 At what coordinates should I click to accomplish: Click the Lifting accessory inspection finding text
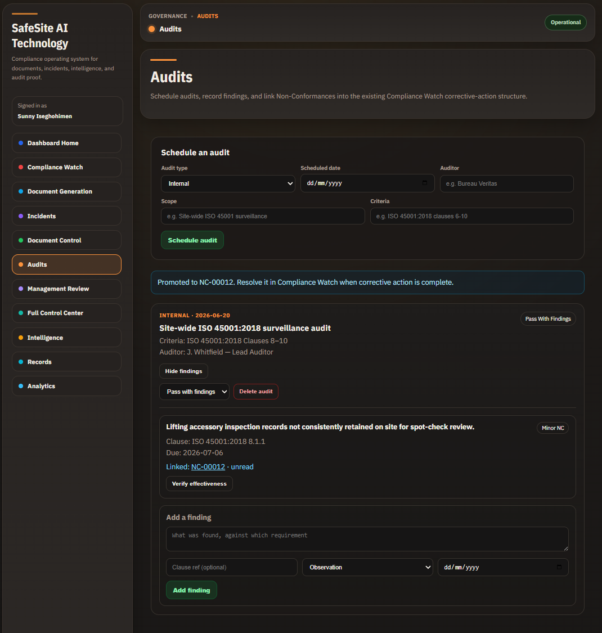[x=320, y=427]
